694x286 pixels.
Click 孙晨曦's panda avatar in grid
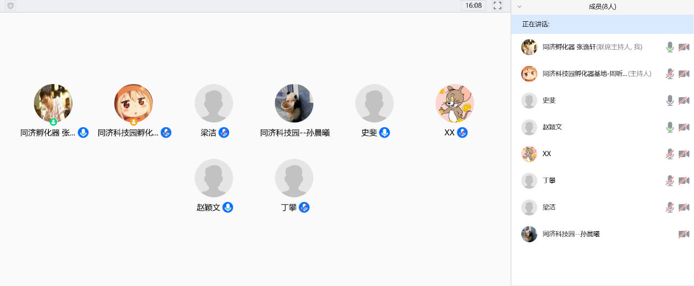pyautogui.click(x=294, y=103)
